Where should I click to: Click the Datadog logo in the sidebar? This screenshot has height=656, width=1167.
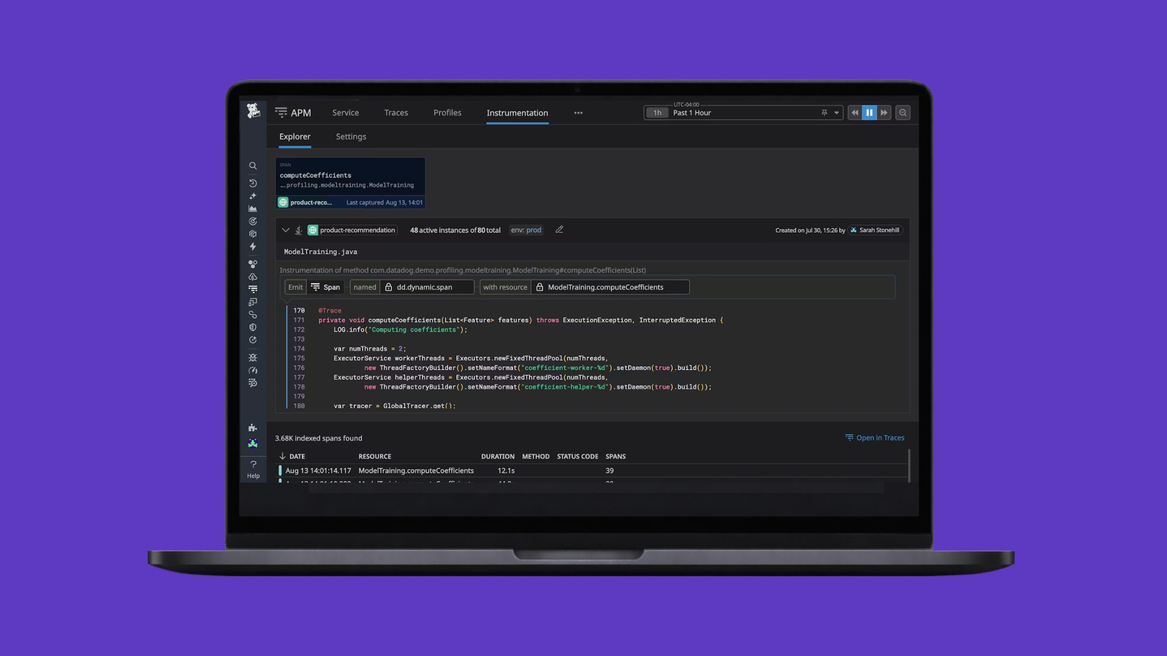pyautogui.click(x=253, y=111)
